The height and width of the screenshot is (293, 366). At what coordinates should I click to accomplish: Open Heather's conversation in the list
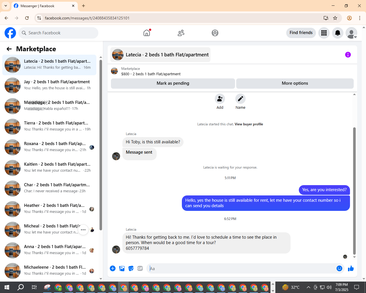tap(49, 209)
